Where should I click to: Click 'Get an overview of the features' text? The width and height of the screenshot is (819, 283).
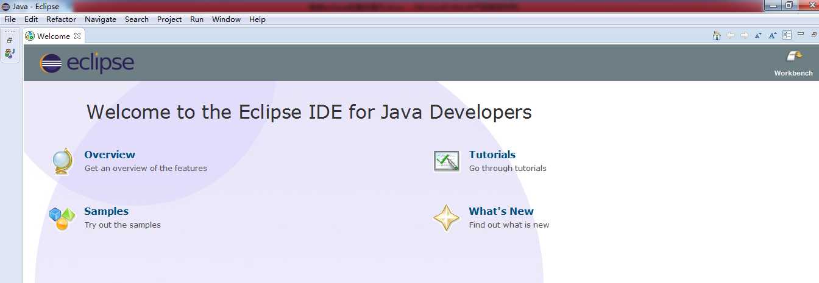click(146, 168)
